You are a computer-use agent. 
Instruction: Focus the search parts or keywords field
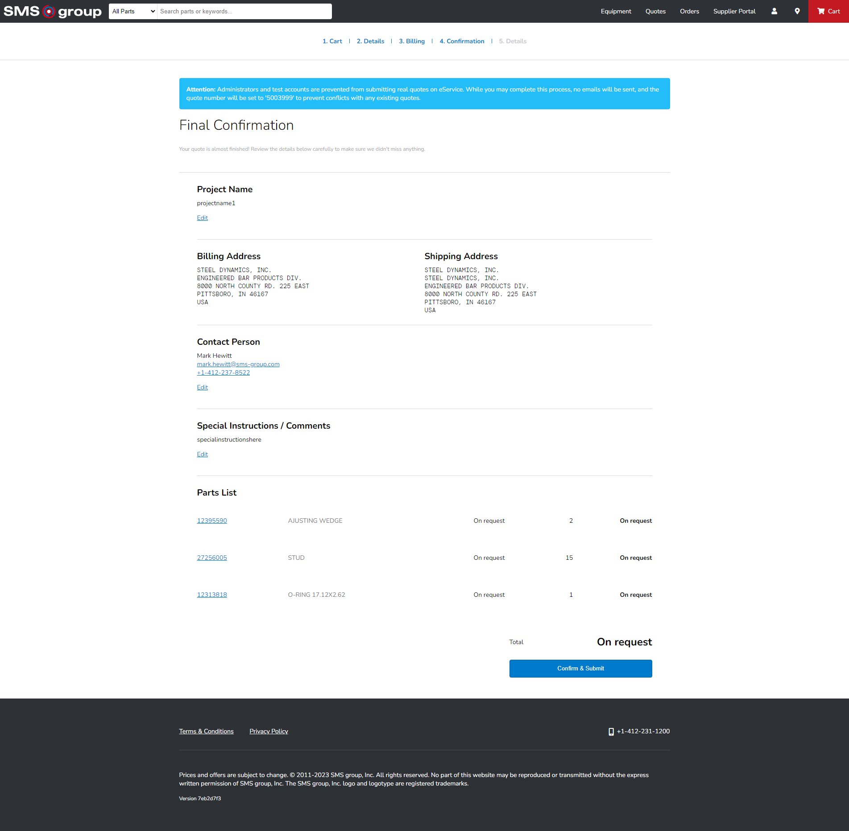244,11
